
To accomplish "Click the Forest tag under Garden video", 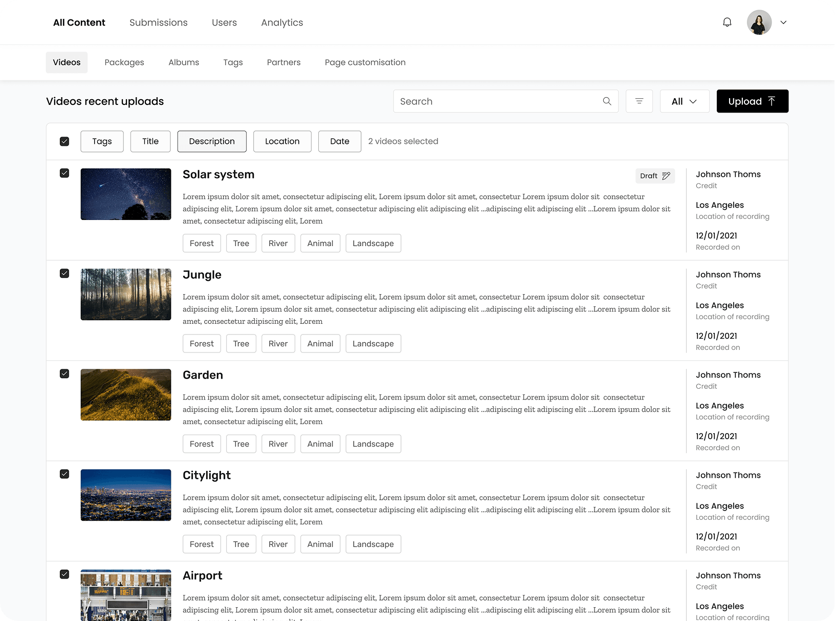I will click(202, 443).
